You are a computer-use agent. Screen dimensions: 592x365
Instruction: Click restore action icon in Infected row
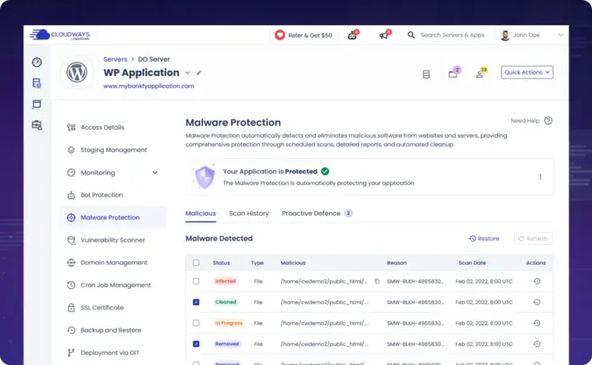537,281
